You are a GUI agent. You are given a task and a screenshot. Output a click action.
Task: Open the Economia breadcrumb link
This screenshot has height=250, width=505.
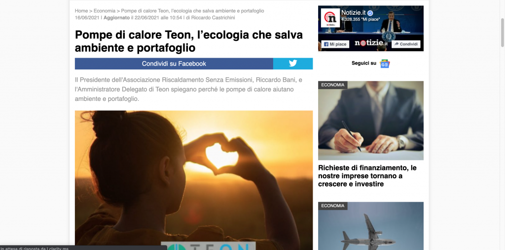click(105, 11)
